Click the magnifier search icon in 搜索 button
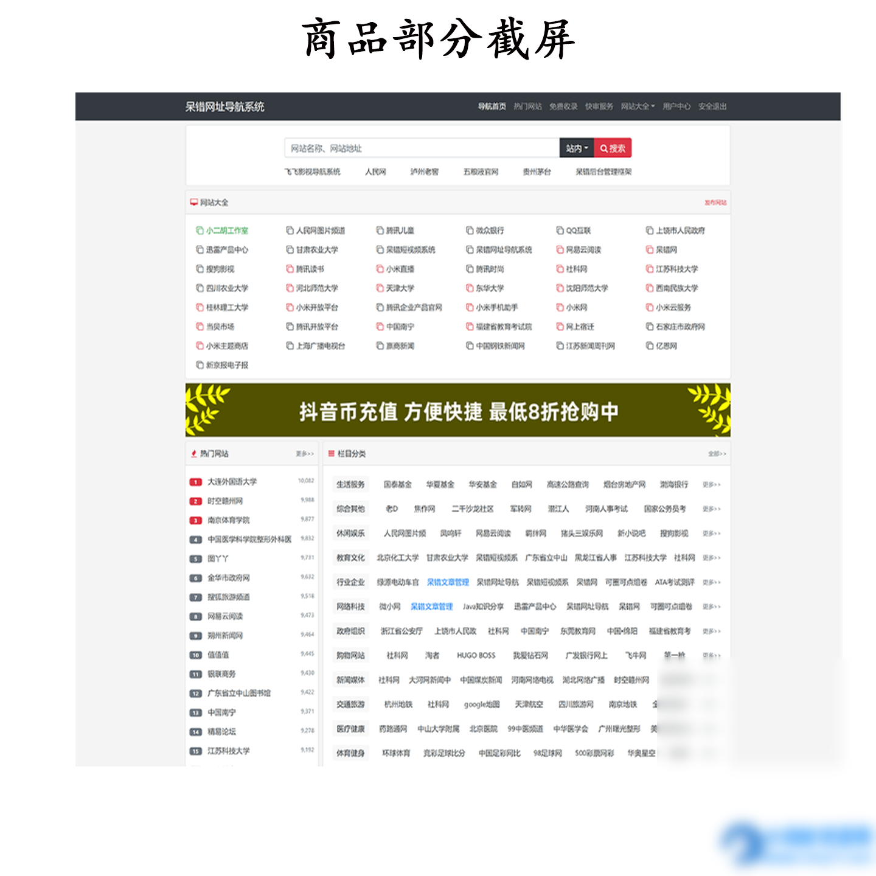 603,147
